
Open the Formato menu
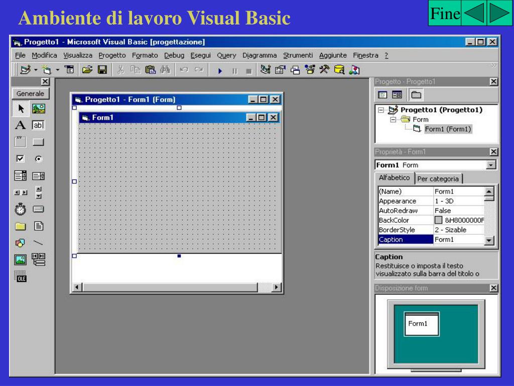click(145, 55)
